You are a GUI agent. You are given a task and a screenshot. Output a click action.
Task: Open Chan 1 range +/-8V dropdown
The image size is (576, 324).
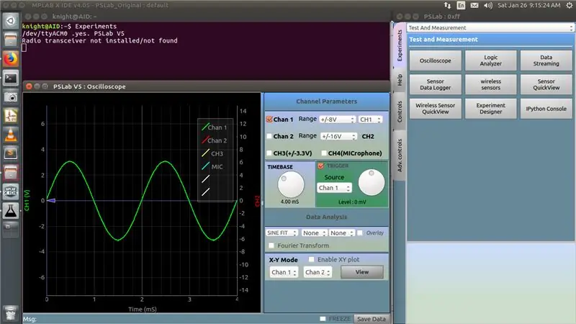(x=337, y=120)
